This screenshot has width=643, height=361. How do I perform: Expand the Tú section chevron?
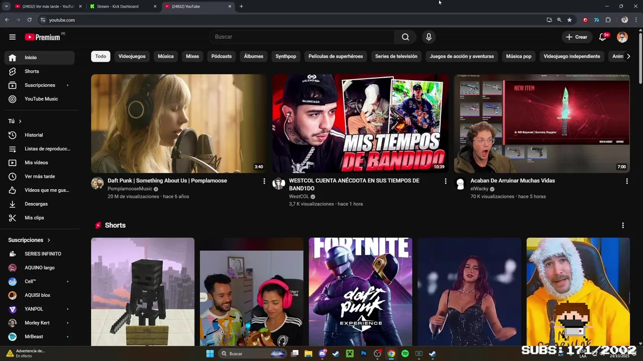tap(20, 121)
